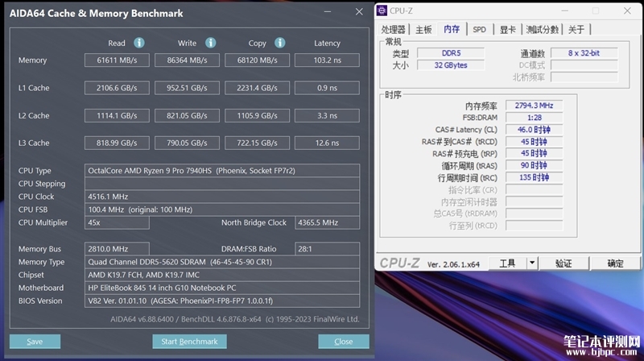This screenshot has height=361, width=644.
Task: Click the 2794.3 MHz memory frequency value
Action: [x=534, y=106]
